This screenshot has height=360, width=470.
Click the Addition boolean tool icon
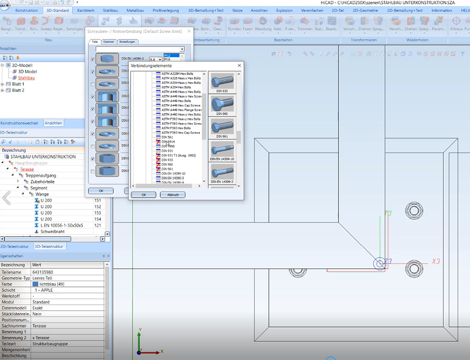point(278,21)
